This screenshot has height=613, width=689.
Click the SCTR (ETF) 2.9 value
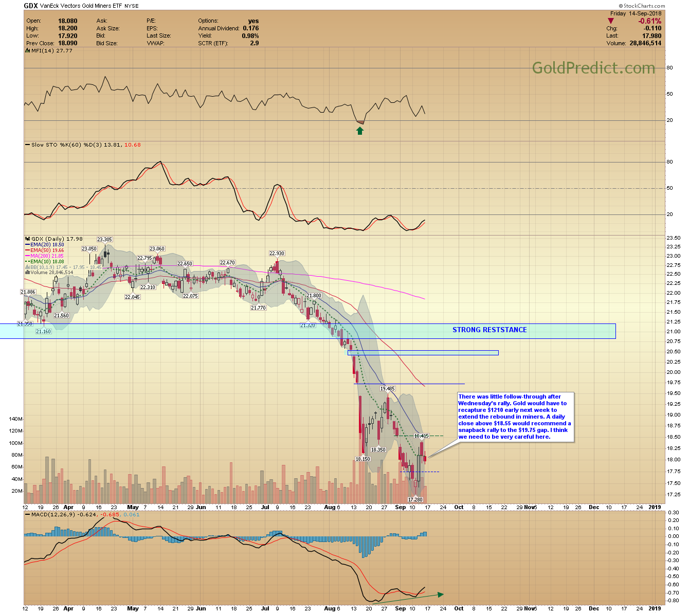[x=255, y=43]
